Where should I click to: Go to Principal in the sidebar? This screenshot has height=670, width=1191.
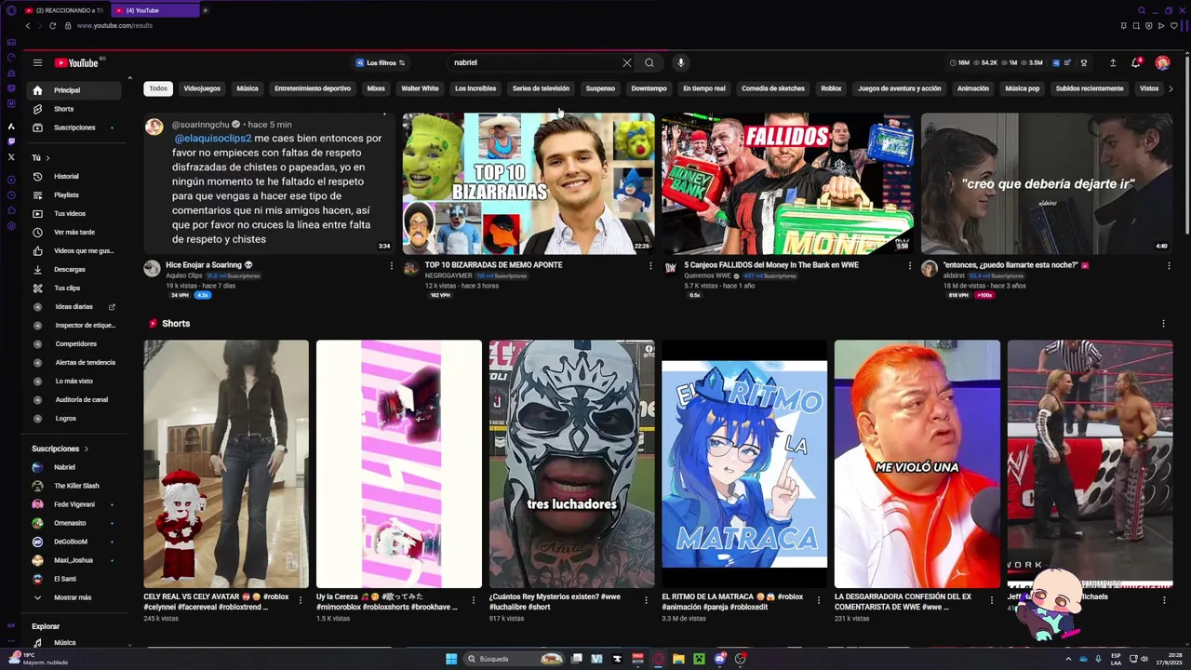(75, 90)
